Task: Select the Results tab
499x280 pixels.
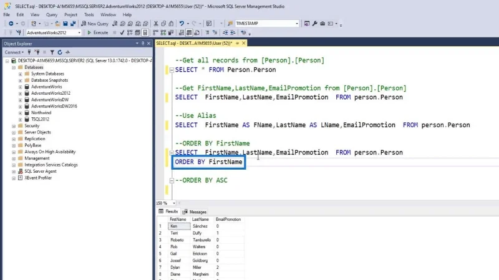Action: (168, 211)
